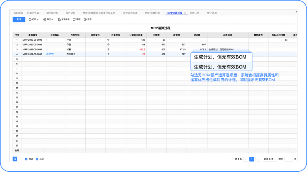Screen dimensions: 307x172
Task: Select the -365.5 cell in row 3
Action: [x=136, y=49]
